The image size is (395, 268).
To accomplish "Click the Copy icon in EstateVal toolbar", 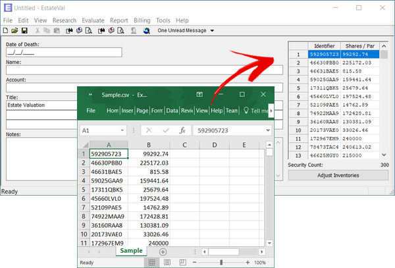I will click(47, 31).
